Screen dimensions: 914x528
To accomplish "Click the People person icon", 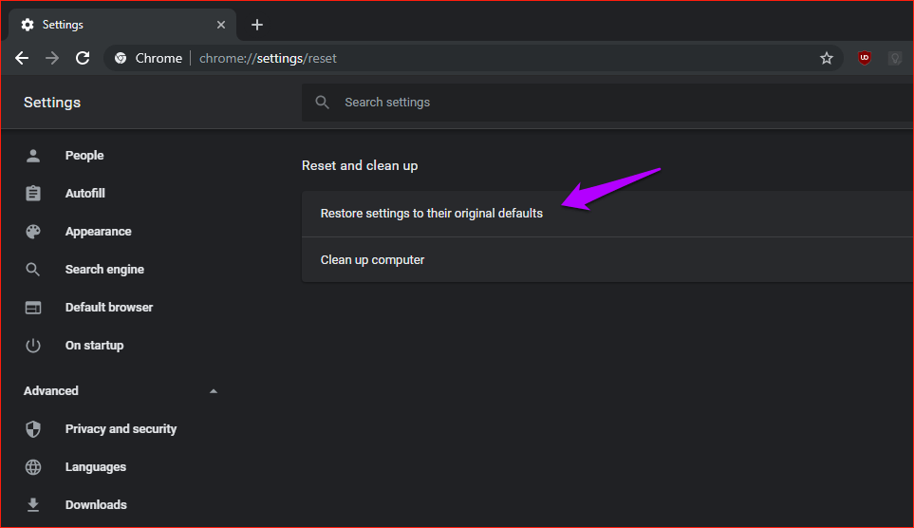I will point(33,156).
